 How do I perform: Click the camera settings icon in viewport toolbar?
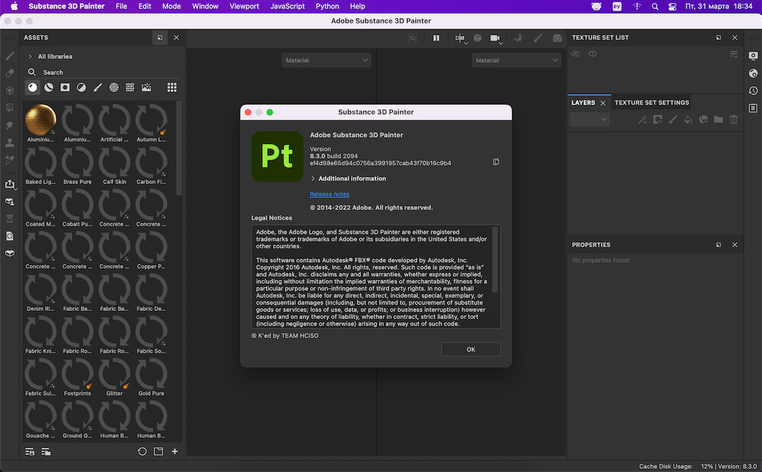click(x=495, y=38)
